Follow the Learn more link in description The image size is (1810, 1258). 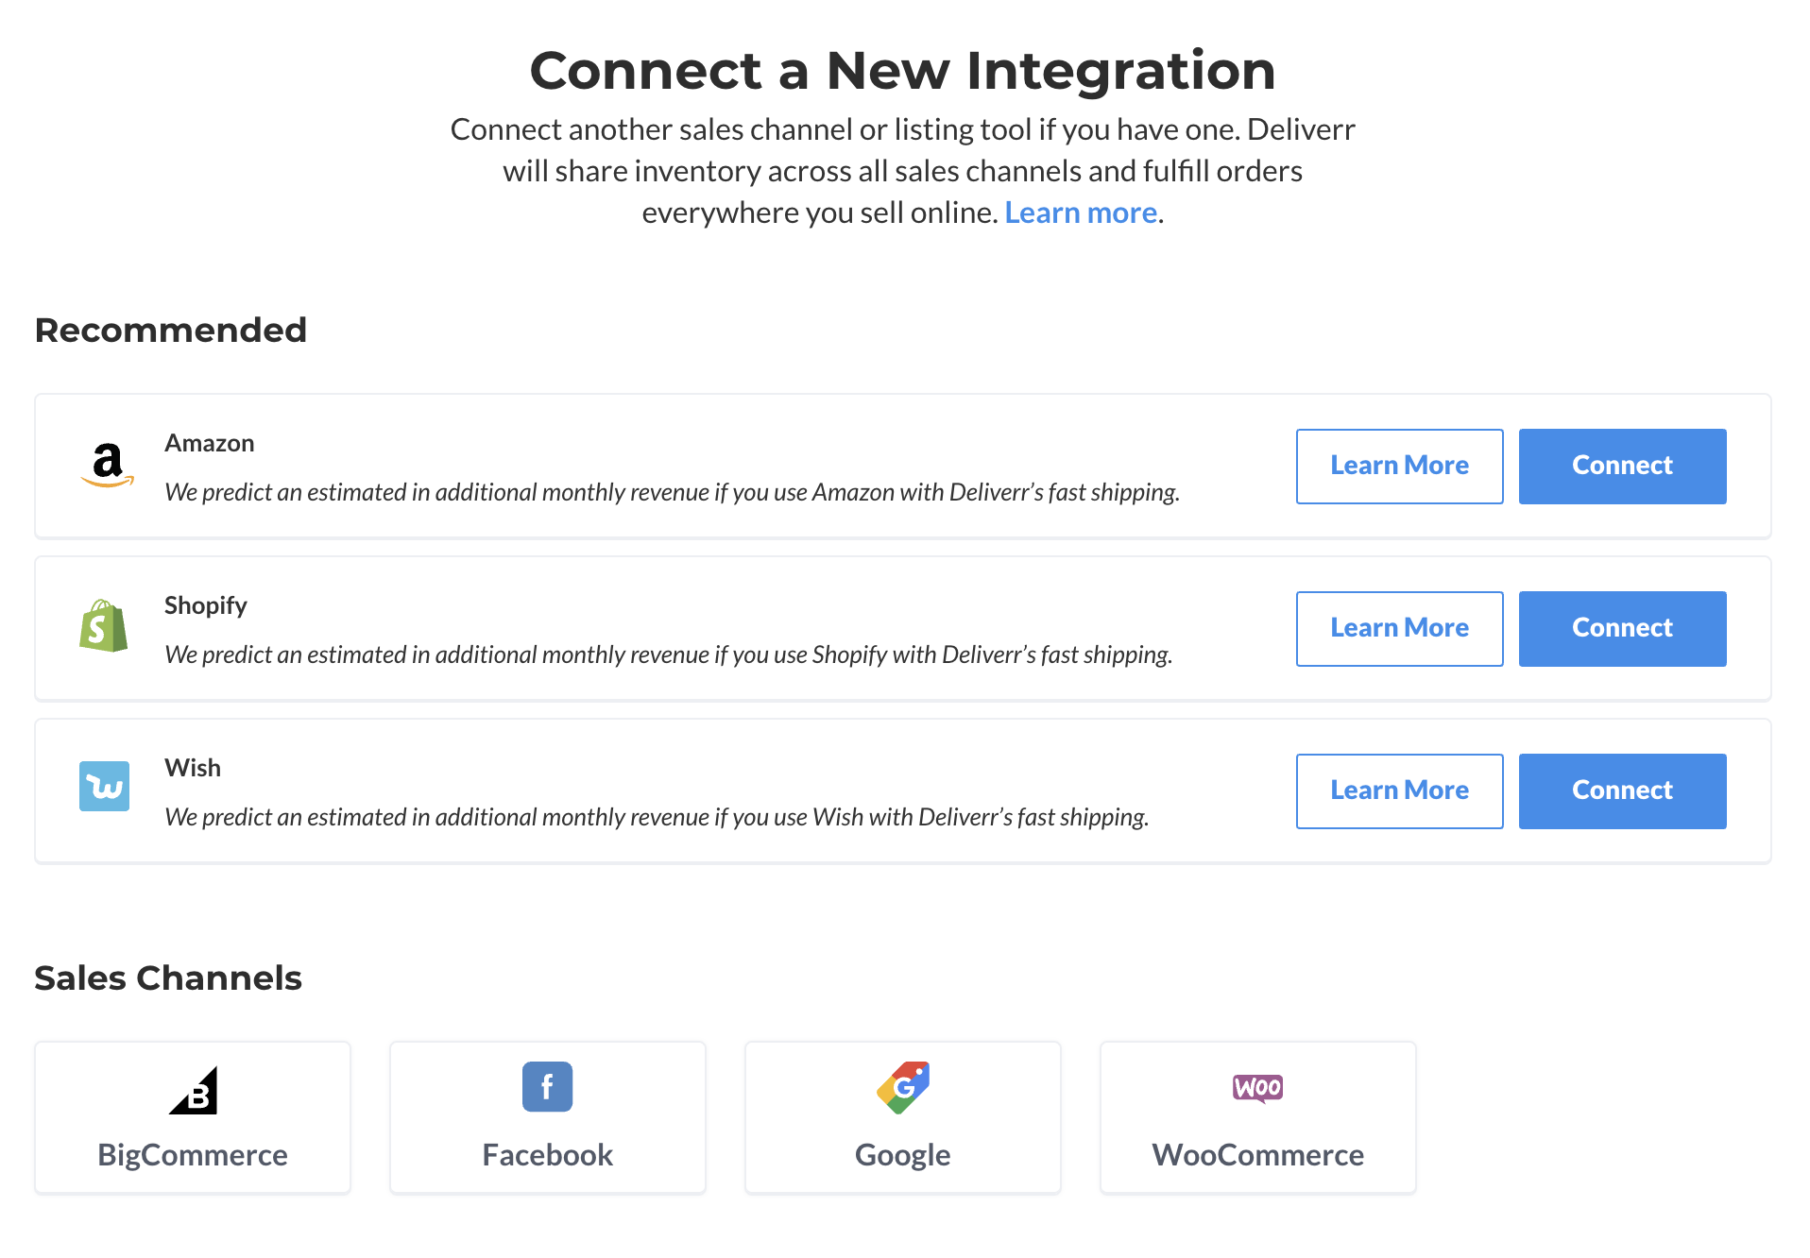click(x=1082, y=212)
